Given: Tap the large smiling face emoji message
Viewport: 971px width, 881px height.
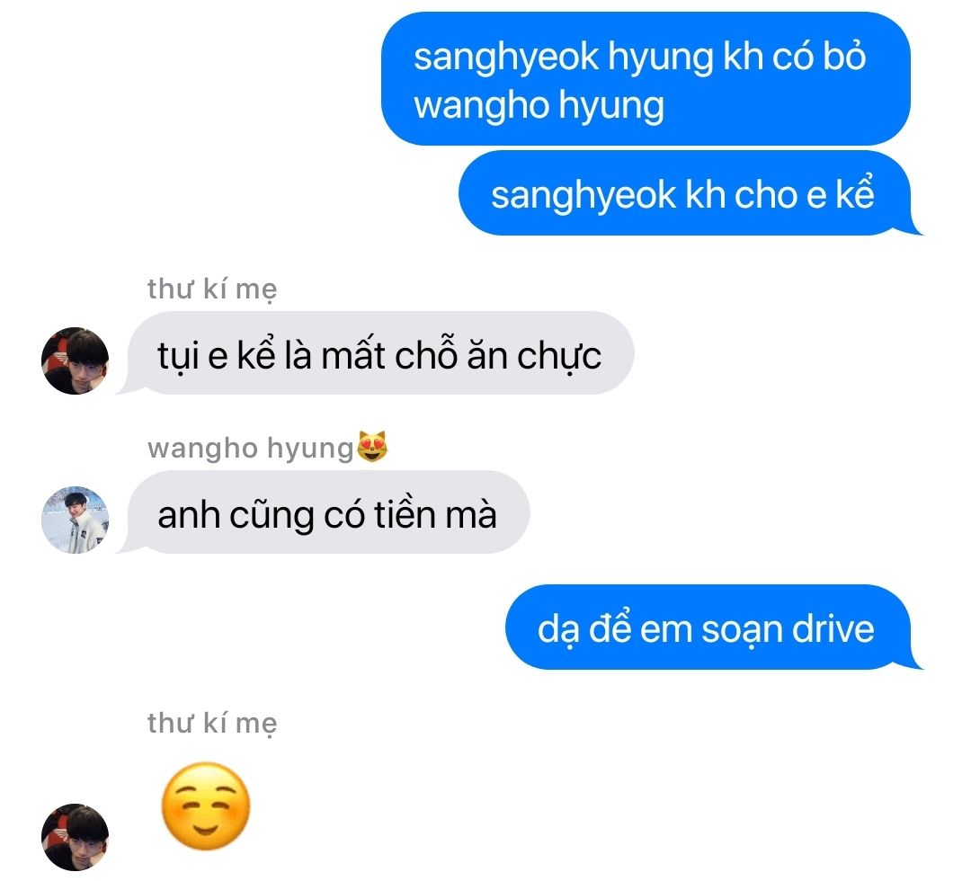Looking at the screenshot, I should 206,805.
